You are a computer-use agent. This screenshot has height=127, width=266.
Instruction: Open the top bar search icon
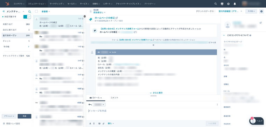[216, 4]
